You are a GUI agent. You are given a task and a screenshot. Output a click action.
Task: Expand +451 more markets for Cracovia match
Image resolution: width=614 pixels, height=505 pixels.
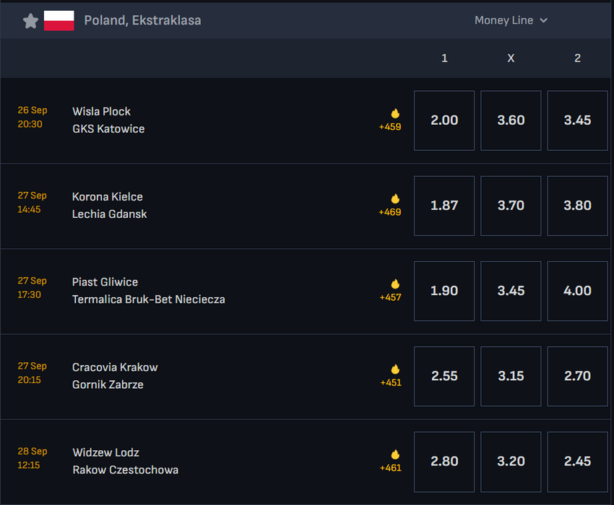[391, 382]
